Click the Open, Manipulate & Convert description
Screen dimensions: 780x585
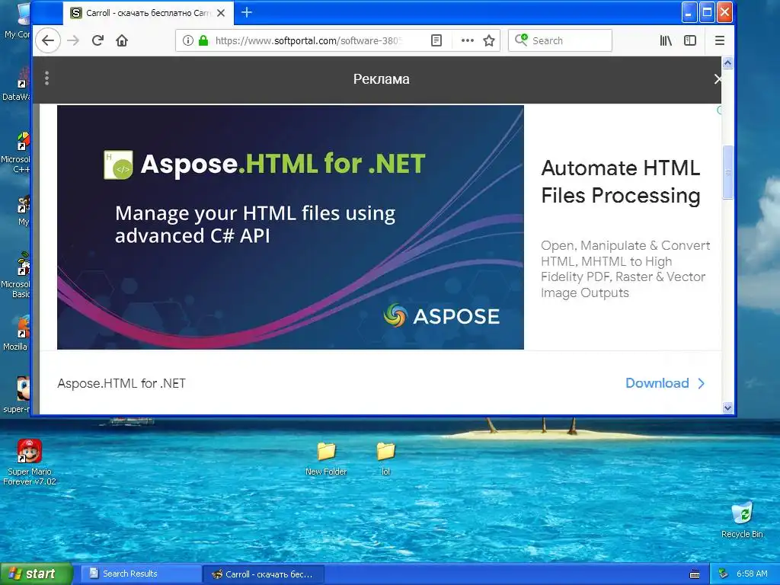click(x=625, y=269)
